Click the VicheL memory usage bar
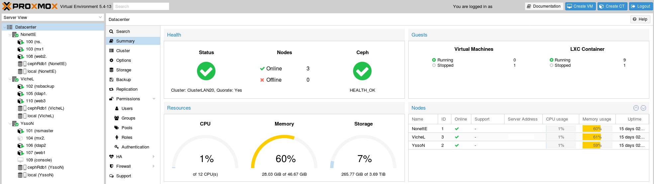Screen dimensions: 654x184 [x=597, y=137]
